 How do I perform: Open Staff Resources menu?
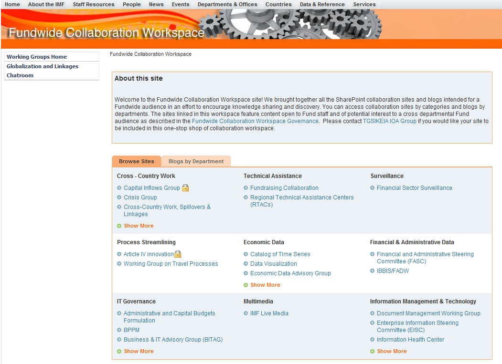coord(94,4)
